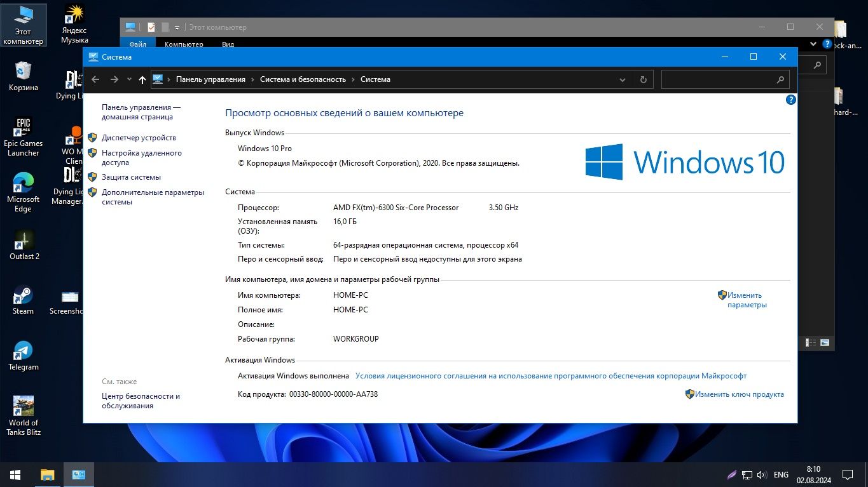Click search field in Этот компьютер window
The width and height of the screenshot is (868, 487).
pyautogui.click(x=811, y=64)
